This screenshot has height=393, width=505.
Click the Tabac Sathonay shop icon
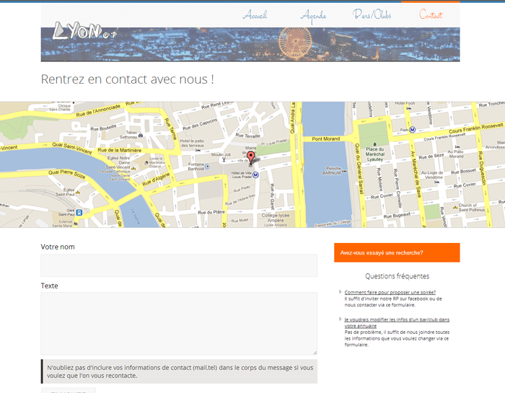[x=140, y=134]
